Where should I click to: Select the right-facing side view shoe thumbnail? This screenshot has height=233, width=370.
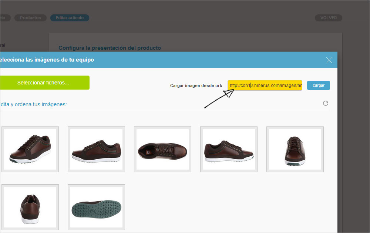click(x=229, y=149)
